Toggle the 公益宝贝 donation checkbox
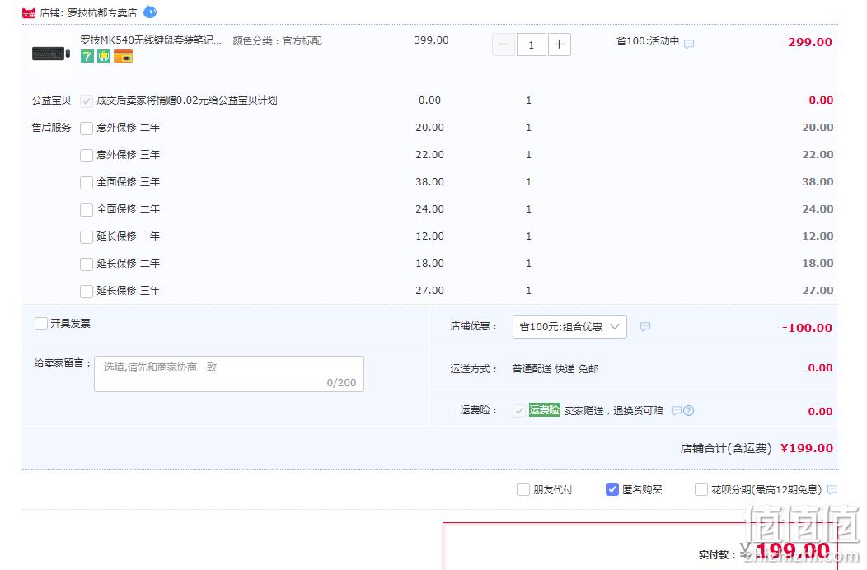This screenshot has width=867, height=570. pyautogui.click(x=87, y=100)
